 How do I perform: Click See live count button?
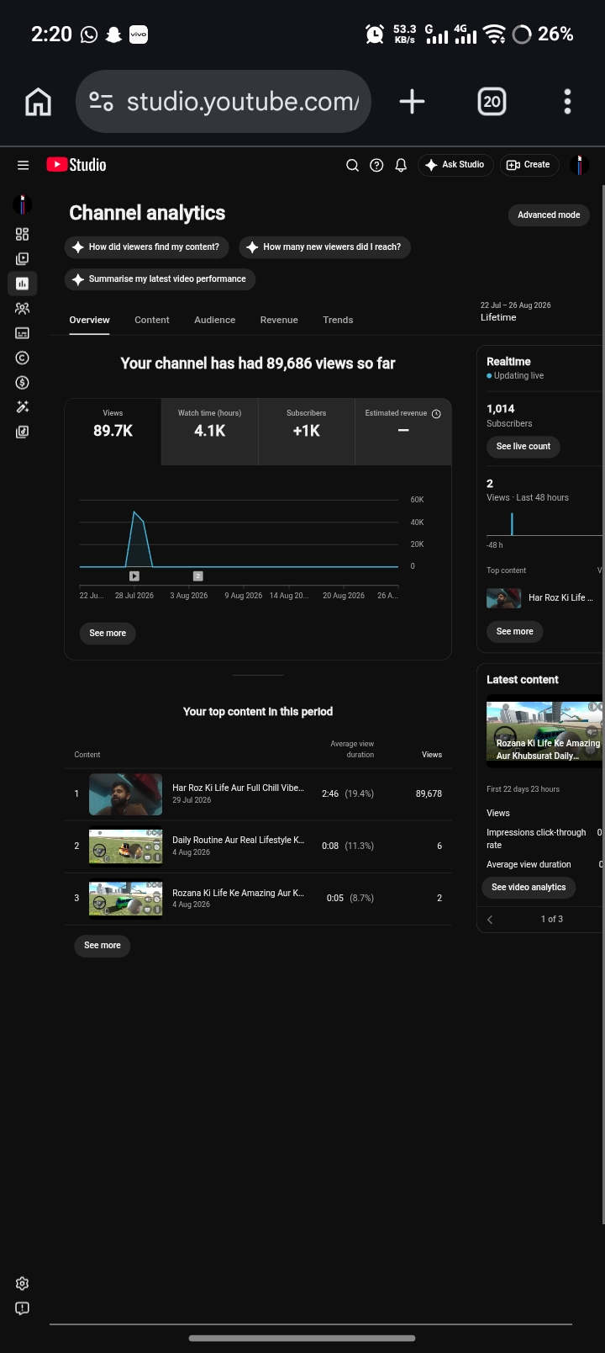[x=523, y=447]
